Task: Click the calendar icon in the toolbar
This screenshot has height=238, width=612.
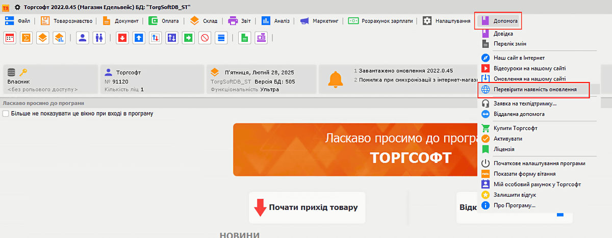Action: tap(10, 38)
